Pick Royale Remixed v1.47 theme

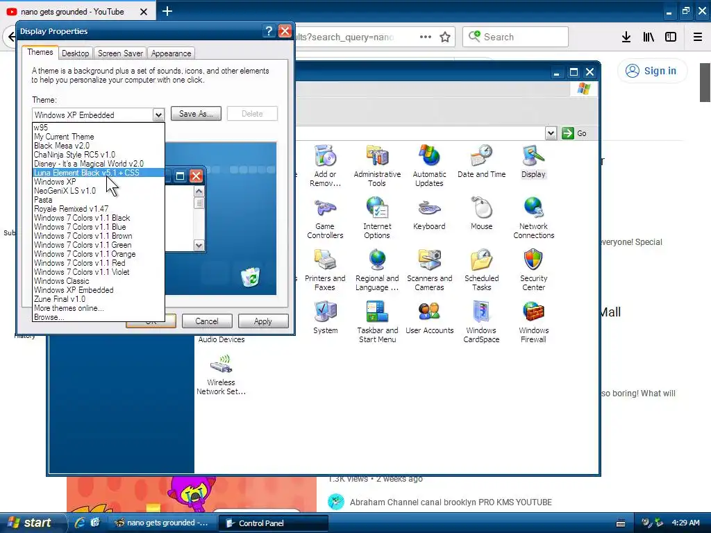pos(99,209)
